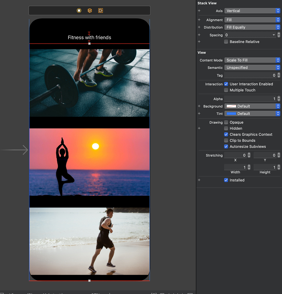Image resolution: width=282 pixels, height=294 pixels.
Task: Click the plus icon next to Background
Action: pyautogui.click(x=199, y=106)
